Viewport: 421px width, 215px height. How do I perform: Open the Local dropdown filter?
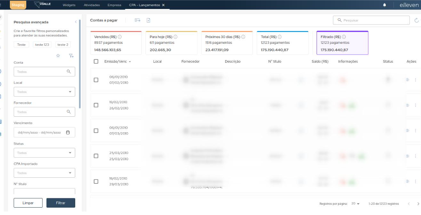pyautogui.click(x=44, y=92)
